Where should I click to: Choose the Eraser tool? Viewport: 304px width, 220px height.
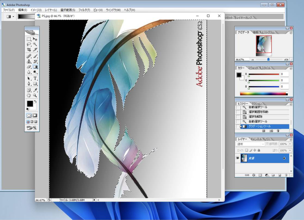click(29, 67)
